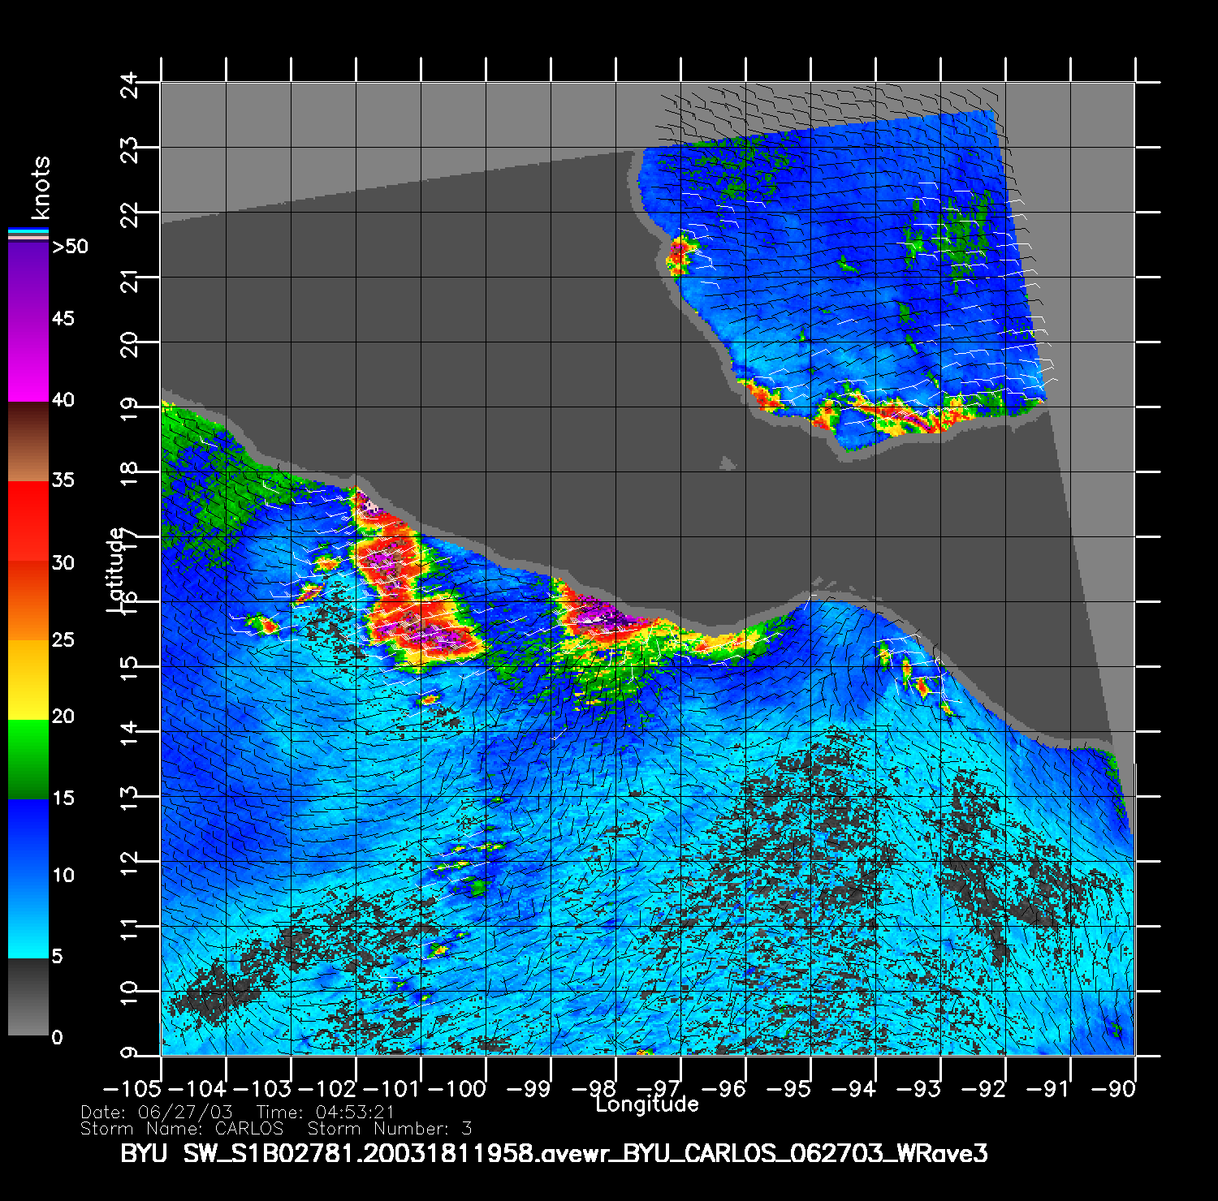Click the BYU filename title at the bottom
Viewport: 1218px width, 1201px height.
click(x=554, y=1153)
